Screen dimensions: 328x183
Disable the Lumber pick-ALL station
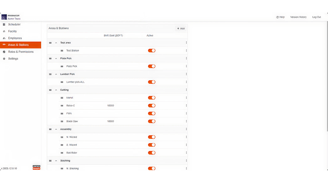tap(152, 82)
